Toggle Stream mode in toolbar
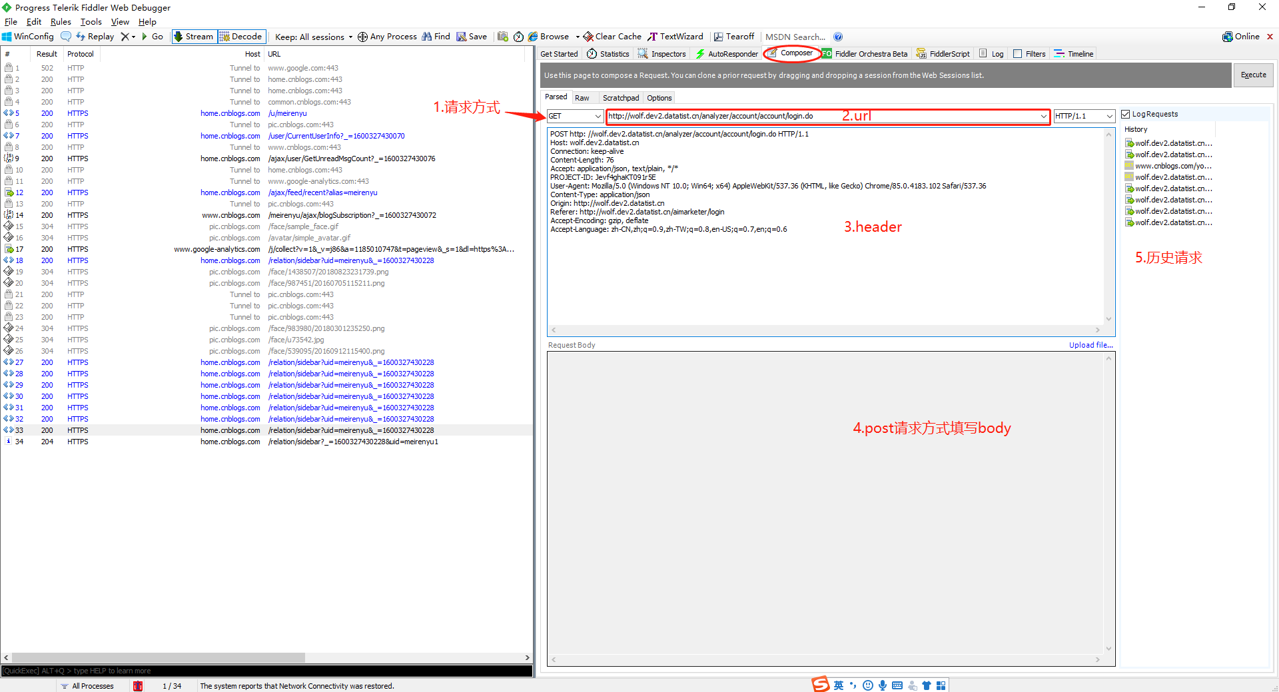 point(194,37)
